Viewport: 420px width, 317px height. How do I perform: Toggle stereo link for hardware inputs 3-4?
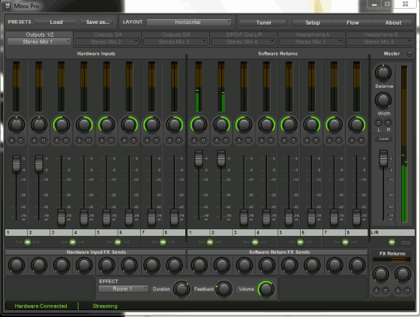tap(73, 242)
